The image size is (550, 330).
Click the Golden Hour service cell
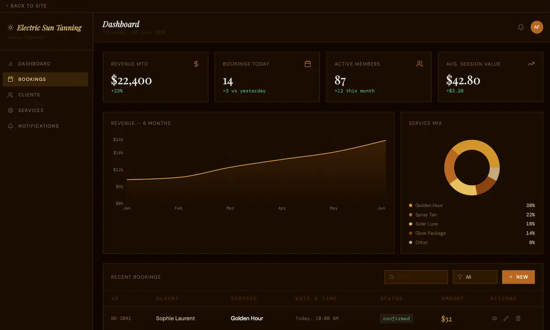[x=247, y=318]
